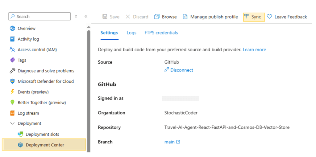Select the Access control (IAM) icon
Image resolution: width=316 pixels, height=157 pixels.
12,49
